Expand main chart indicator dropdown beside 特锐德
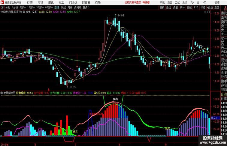This screenshot has height=146, width=227. [x=24, y=12]
